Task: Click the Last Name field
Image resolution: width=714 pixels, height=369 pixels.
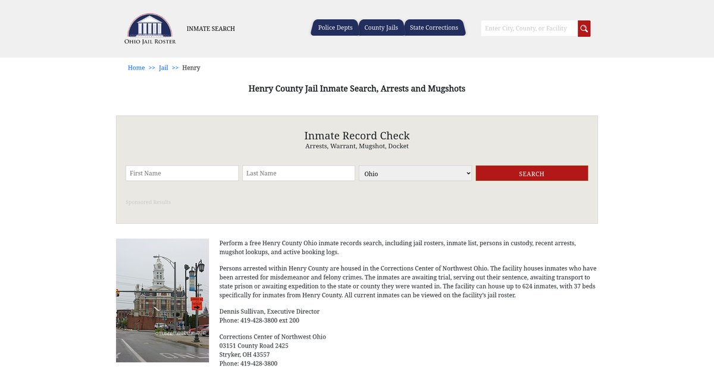Action: 299,173
